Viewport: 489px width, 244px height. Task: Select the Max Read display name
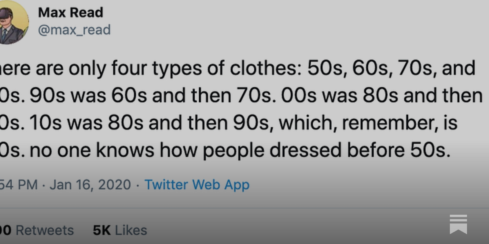[x=70, y=12]
